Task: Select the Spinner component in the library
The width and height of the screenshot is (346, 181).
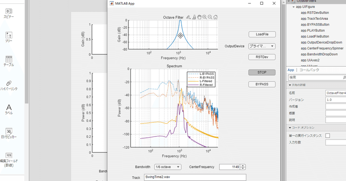Action: (9, 13)
